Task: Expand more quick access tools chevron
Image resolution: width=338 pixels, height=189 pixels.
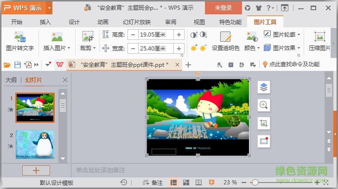Action: (37, 65)
